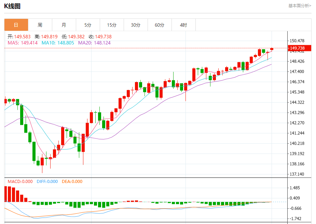The height and width of the screenshot is (224, 316).
Task: Click the 148.426 price axis label
Action: tap(297, 61)
